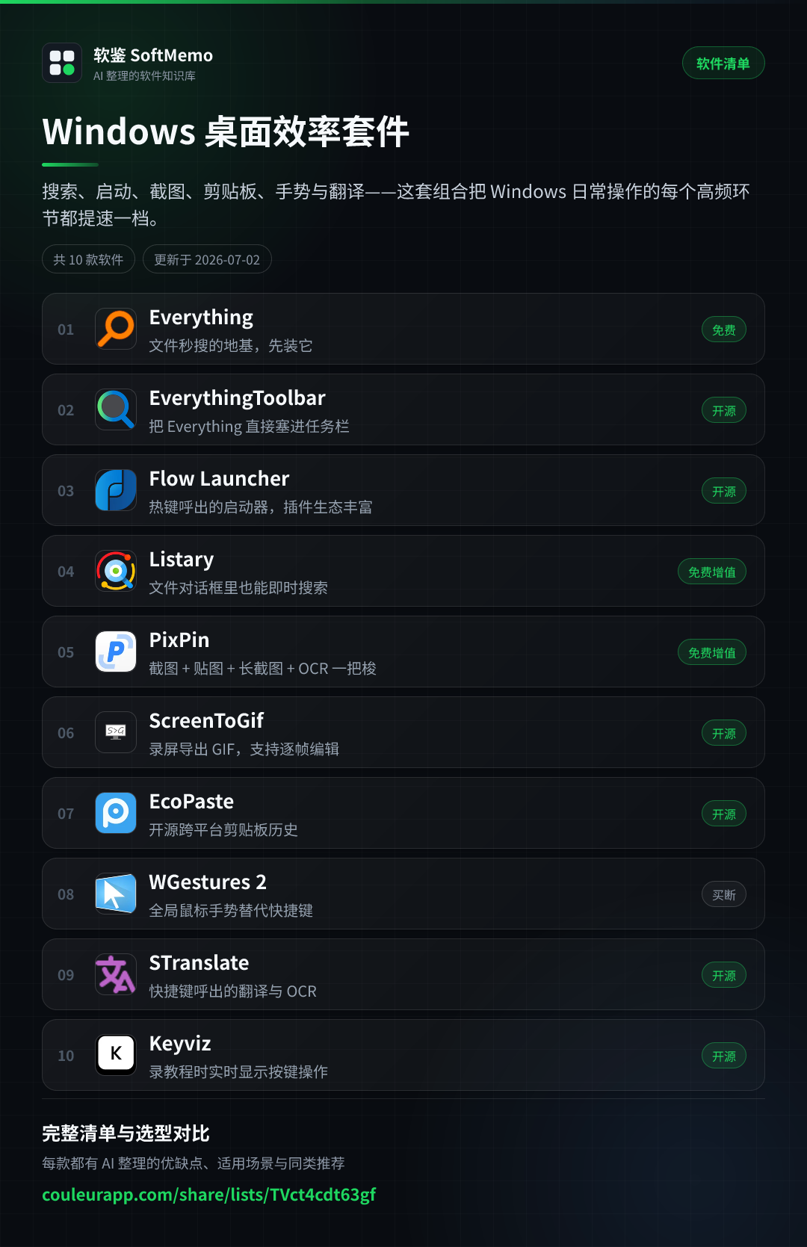The width and height of the screenshot is (807, 1247).
Task: Click the 更新于 2026-07-02 chip
Action: click(x=207, y=259)
